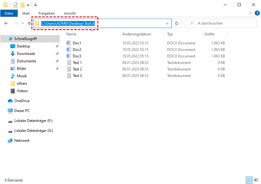Select the Test 3 text file icon
Image resolution: width=261 pixels, height=184 pixels.
[69, 76]
